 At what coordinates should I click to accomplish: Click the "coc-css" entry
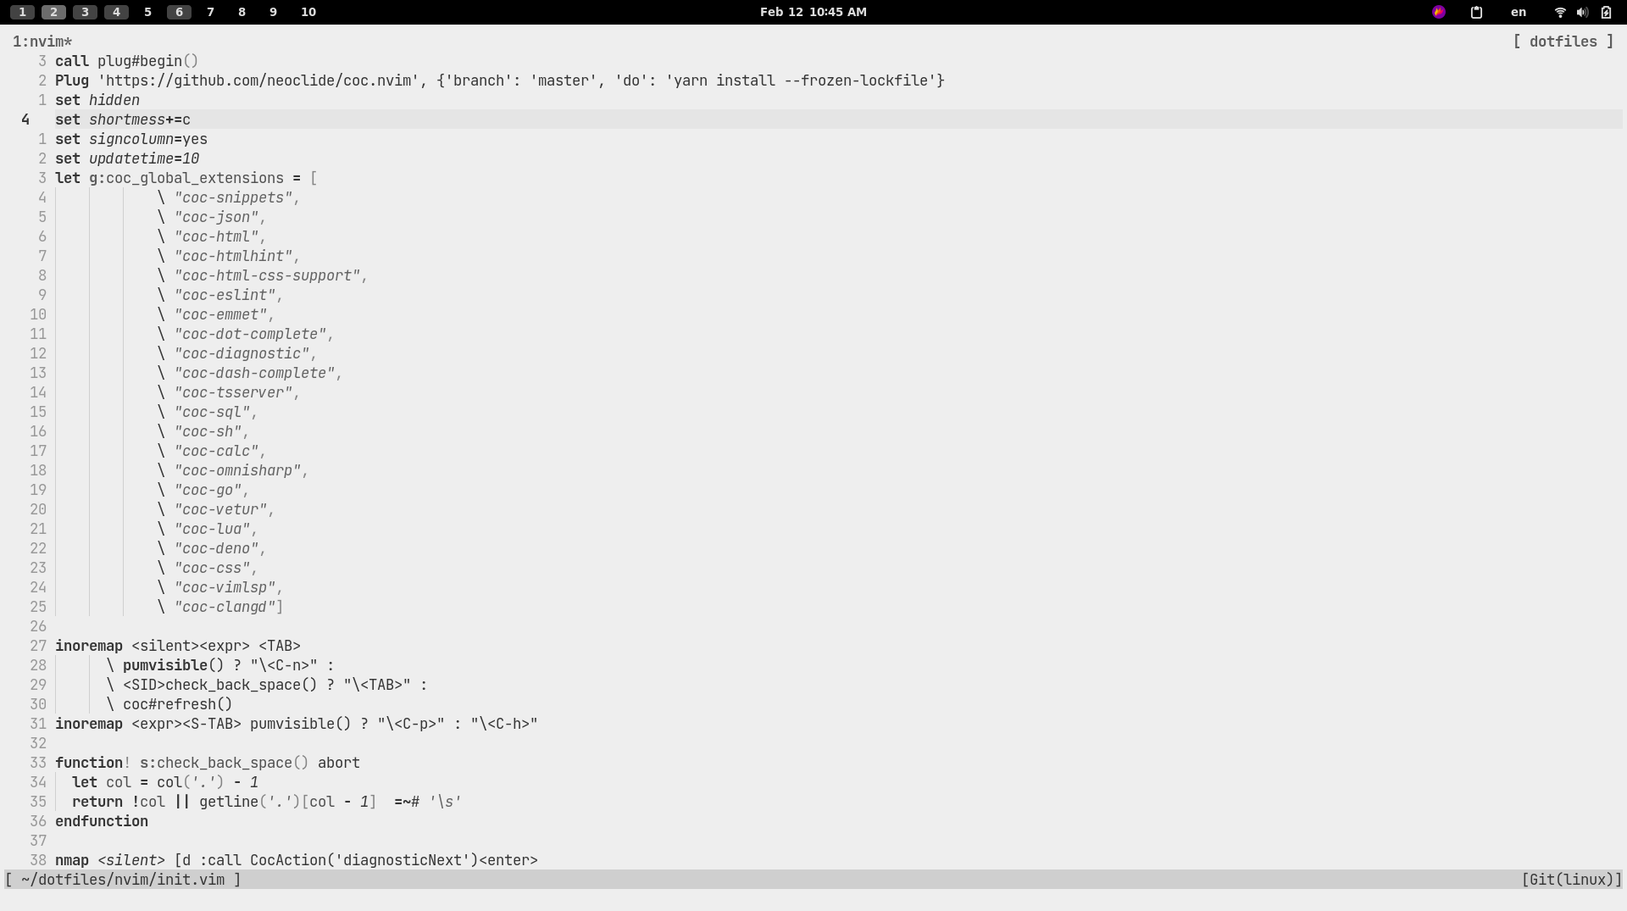point(212,568)
